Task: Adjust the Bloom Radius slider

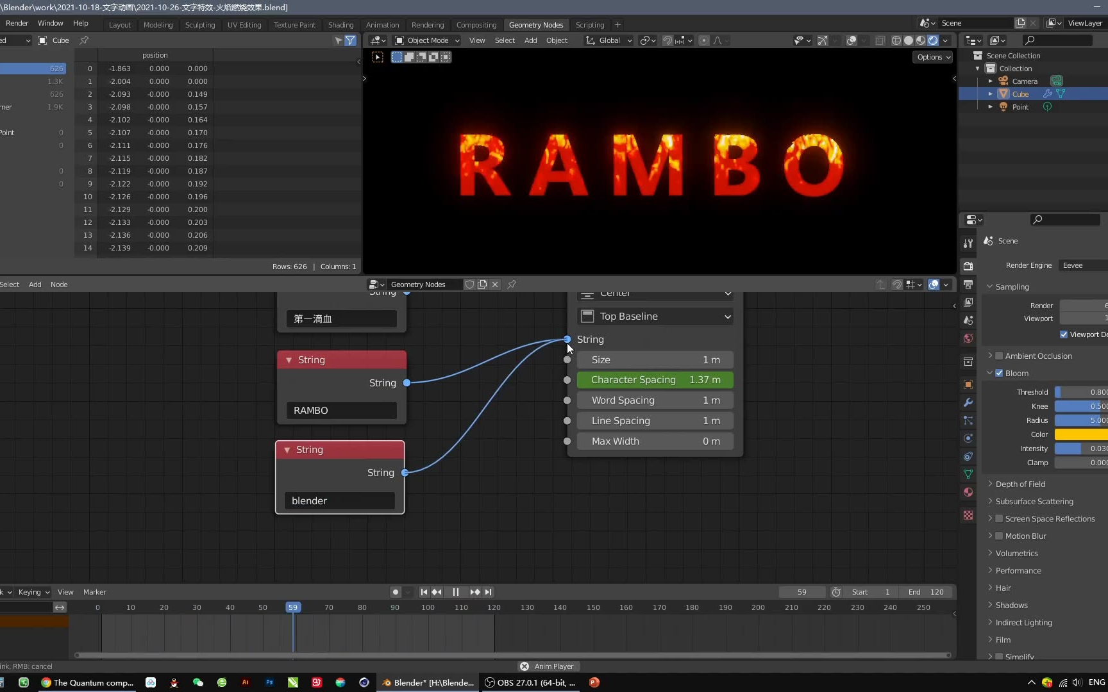Action: point(1081,420)
